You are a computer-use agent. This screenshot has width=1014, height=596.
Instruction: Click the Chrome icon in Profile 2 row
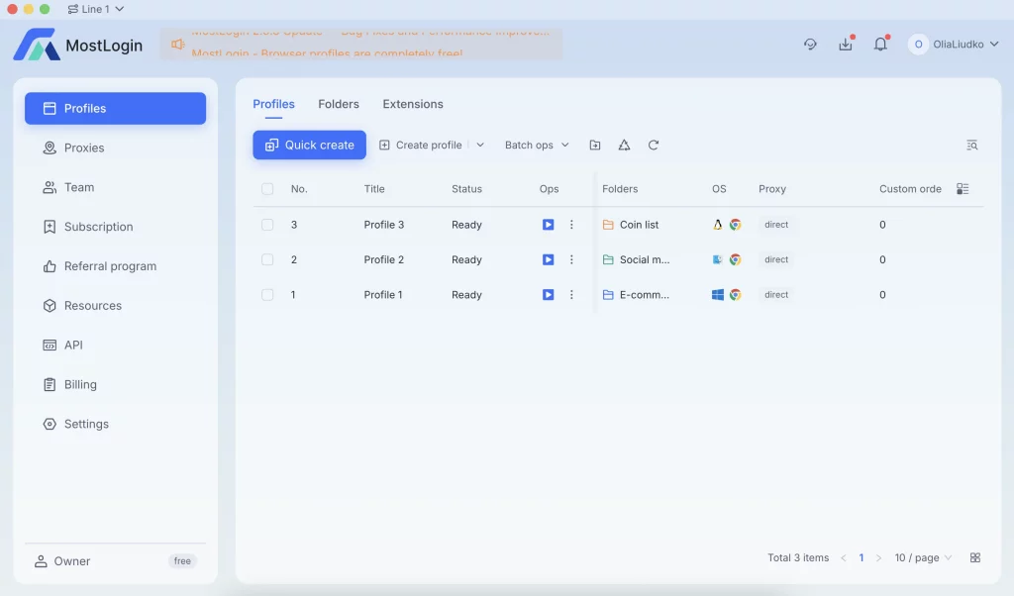click(736, 259)
